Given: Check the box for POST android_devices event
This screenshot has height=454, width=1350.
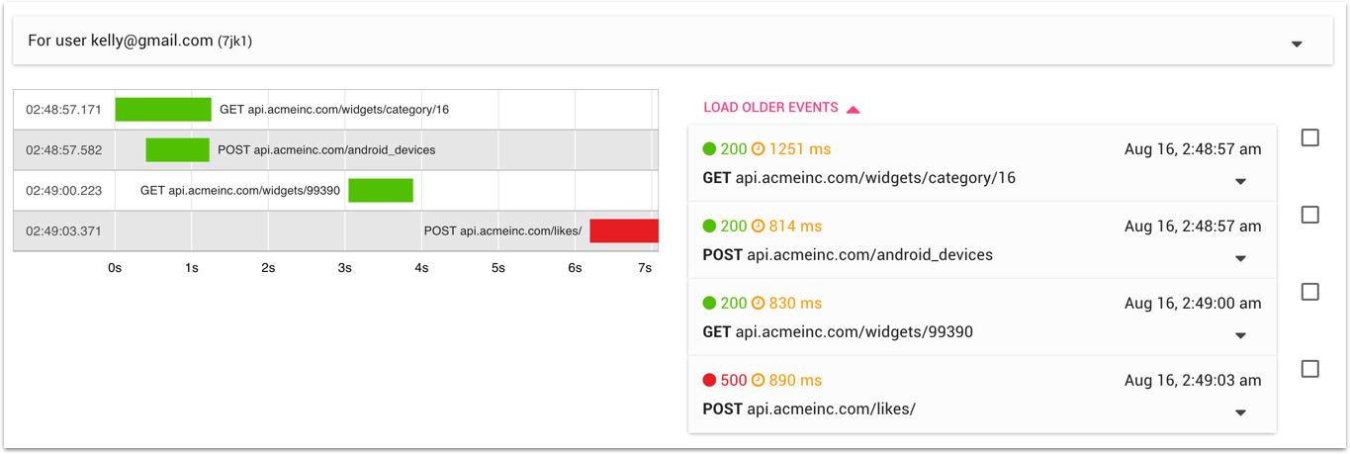Looking at the screenshot, I should (x=1309, y=215).
